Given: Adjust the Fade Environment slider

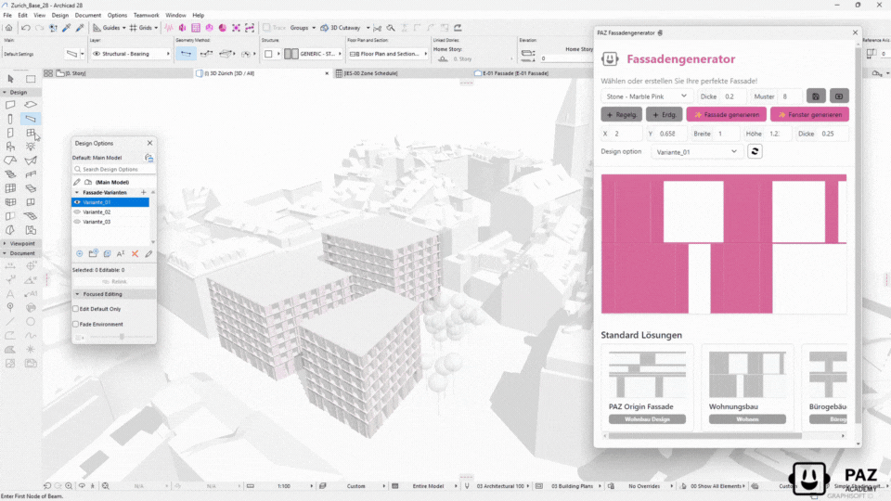Looking at the screenshot, I should click(x=122, y=337).
